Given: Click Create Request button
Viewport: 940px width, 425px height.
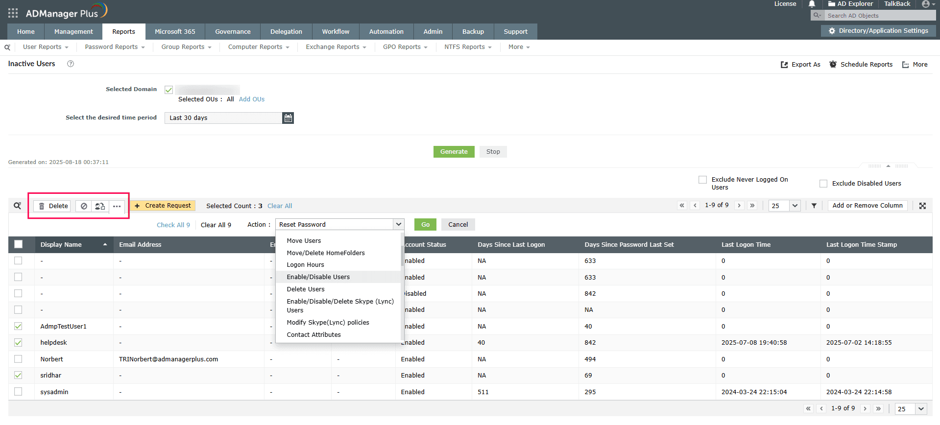Looking at the screenshot, I should tap(163, 206).
